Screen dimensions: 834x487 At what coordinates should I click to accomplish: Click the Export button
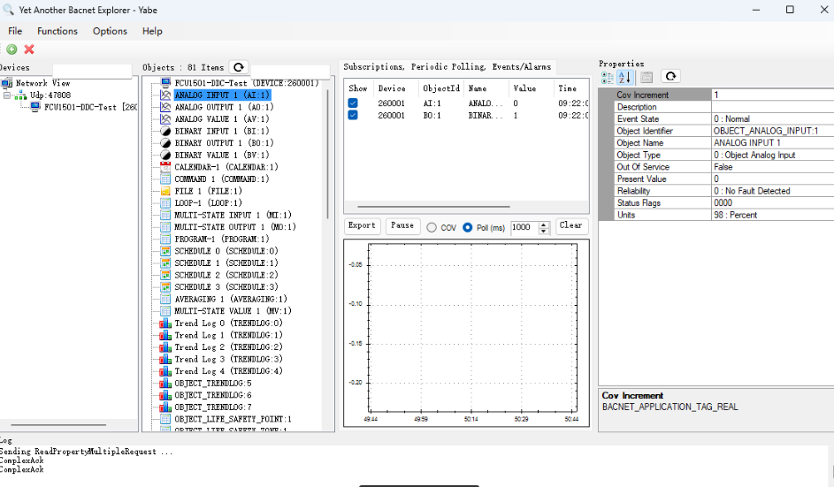coord(362,225)
